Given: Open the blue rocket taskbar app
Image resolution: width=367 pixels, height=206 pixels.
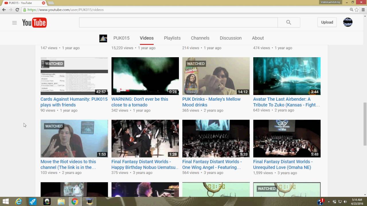Looking at the screenshot, I should [x=33, y=201].
